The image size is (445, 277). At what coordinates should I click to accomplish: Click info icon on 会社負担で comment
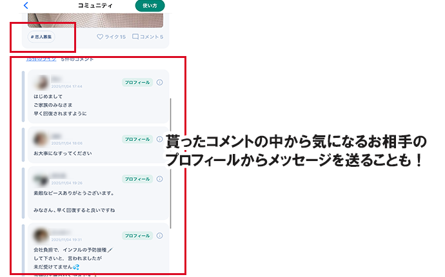point(159,236)
